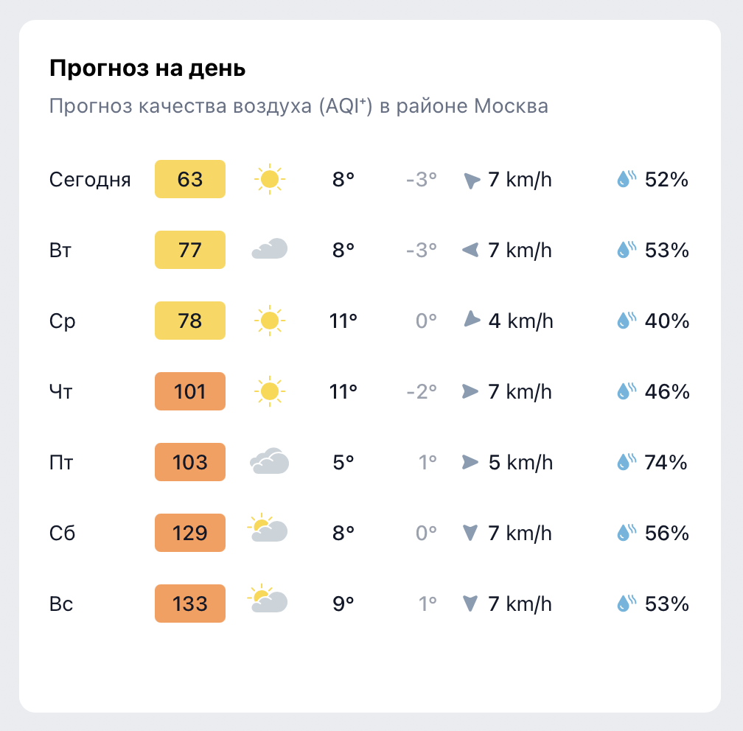The image size is (743, 731).
Task: Click the Прогноз на день heading
Action: (147, 69)
